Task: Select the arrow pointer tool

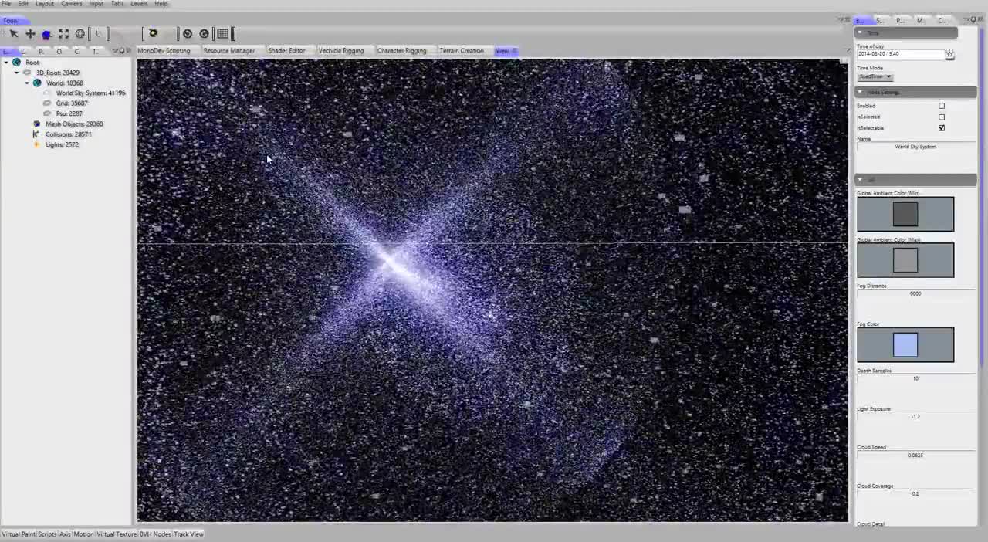Action: click(x=14, y=34)
